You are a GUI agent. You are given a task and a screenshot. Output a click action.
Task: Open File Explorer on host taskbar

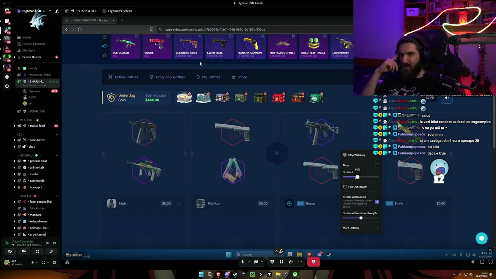(278, 275)
